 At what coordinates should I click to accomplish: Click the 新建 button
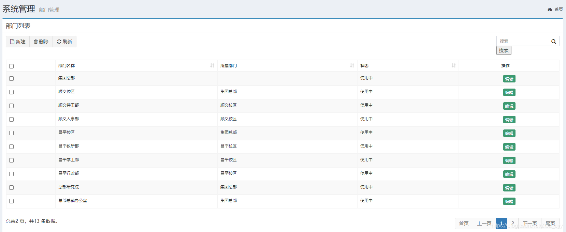(x=18, y=42)
